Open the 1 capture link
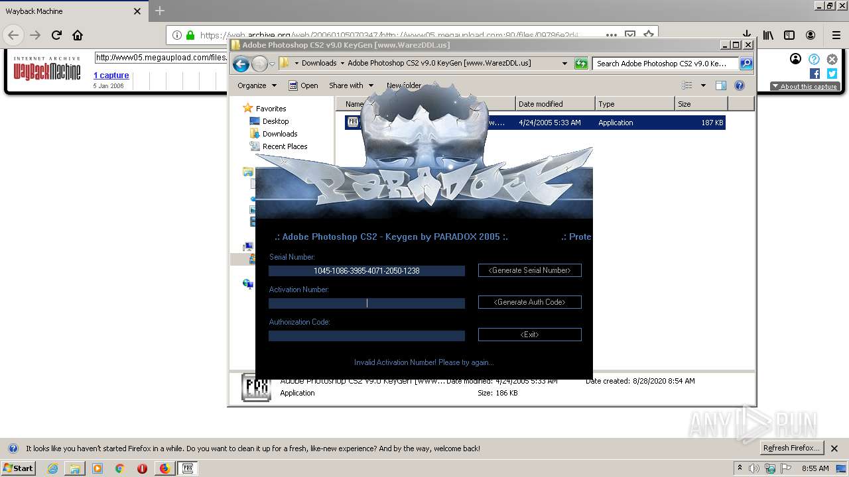The width and height of the screenshot is (849, 477). coord(111,76)
